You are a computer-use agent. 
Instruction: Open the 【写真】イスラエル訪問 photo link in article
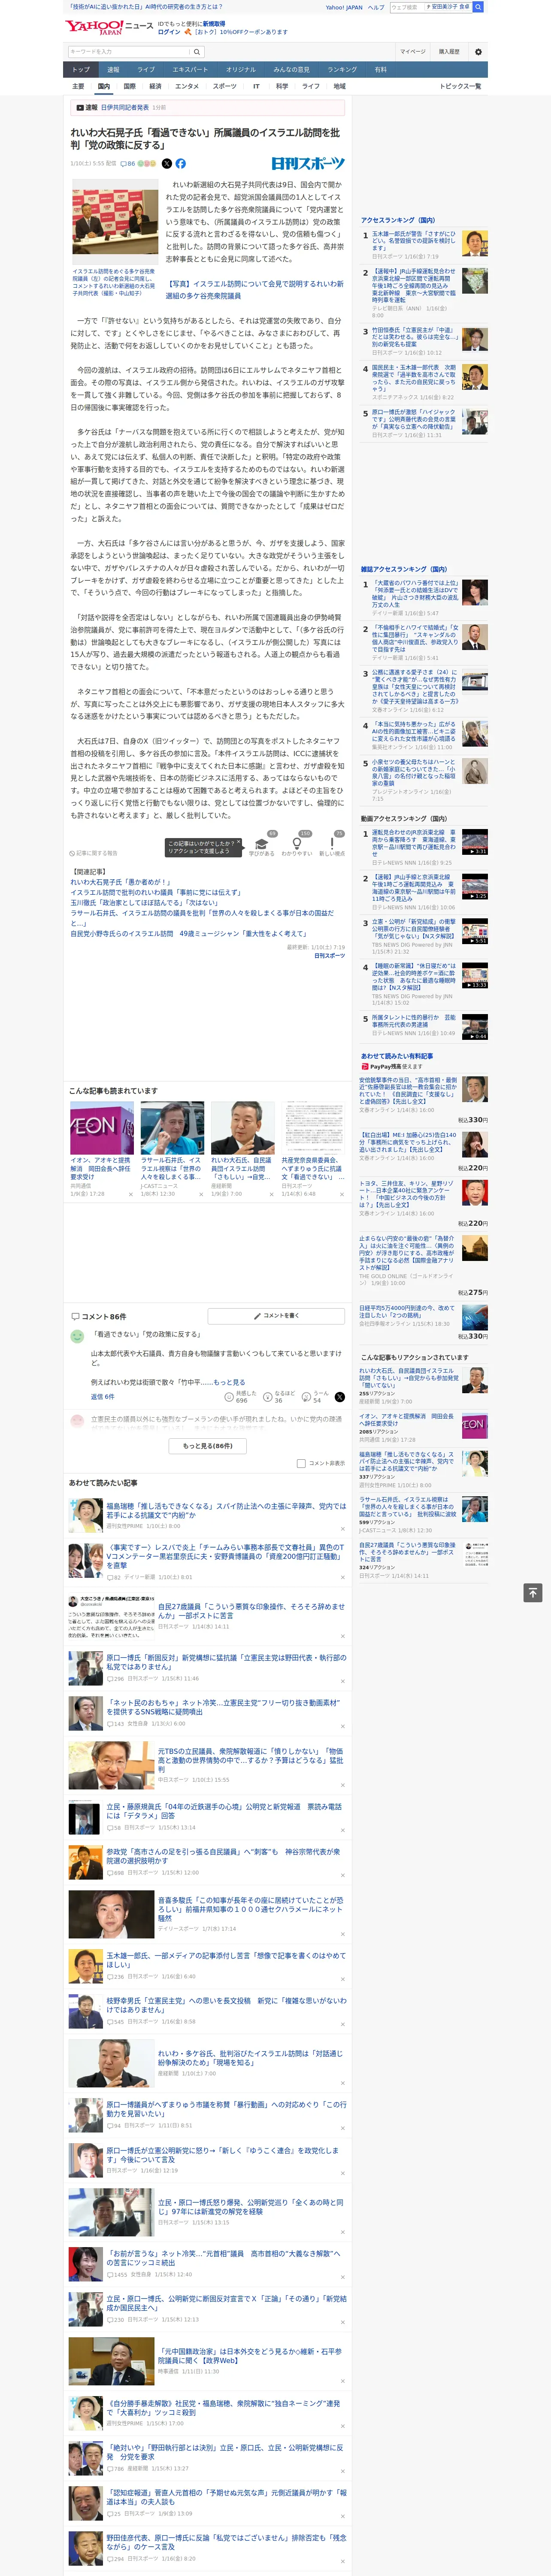[x=255, y=290]
